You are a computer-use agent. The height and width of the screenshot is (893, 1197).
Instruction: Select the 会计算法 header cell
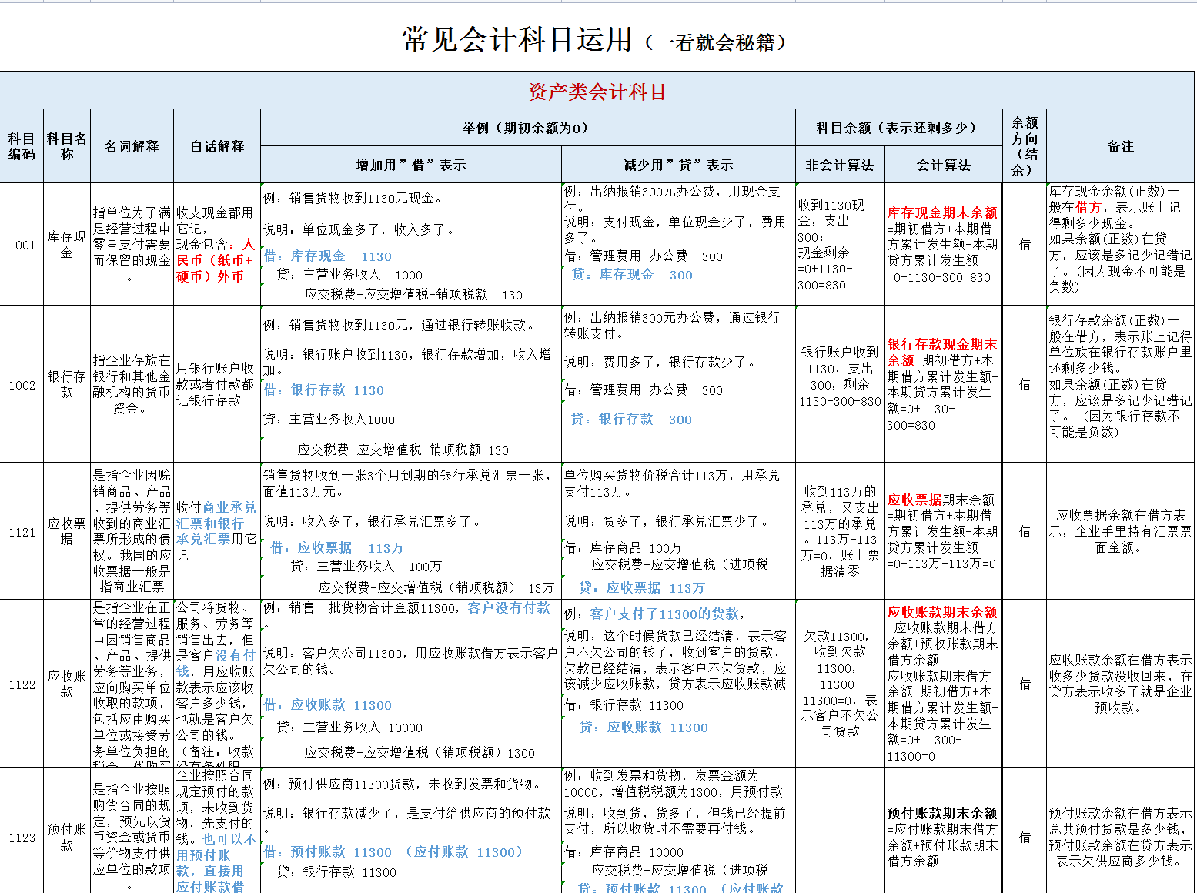tap(943, 164)
